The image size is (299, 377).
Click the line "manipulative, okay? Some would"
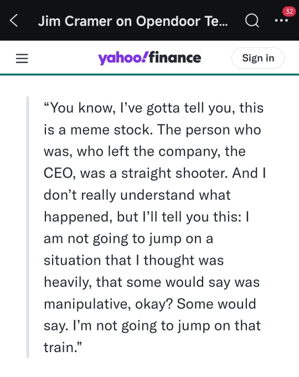coord(149,304)
